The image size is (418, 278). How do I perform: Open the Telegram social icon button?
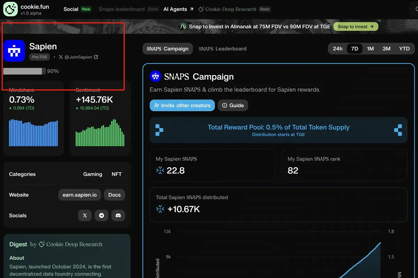point(101,216)
